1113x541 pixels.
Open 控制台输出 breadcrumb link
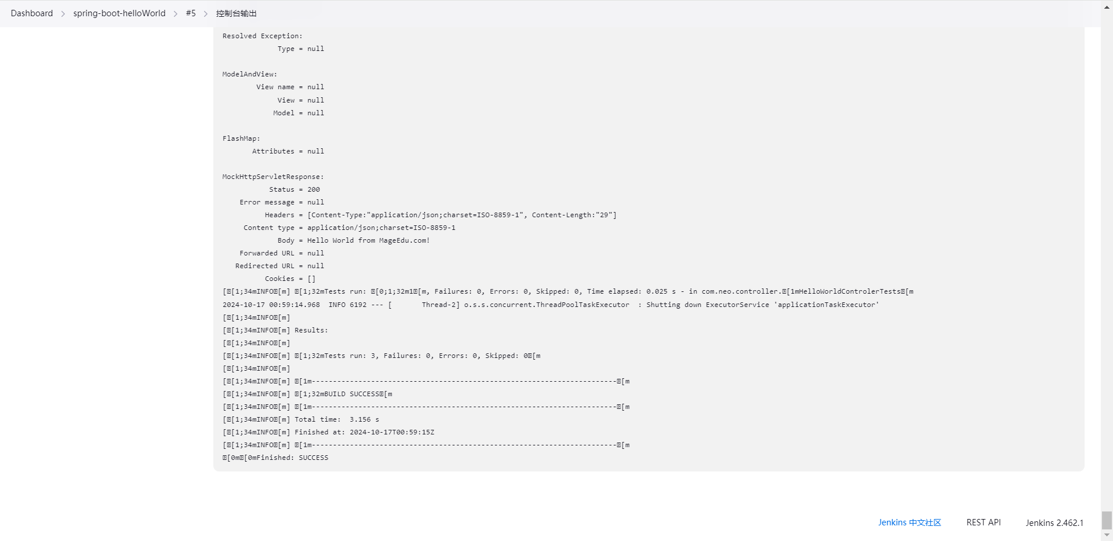point(237,13)
